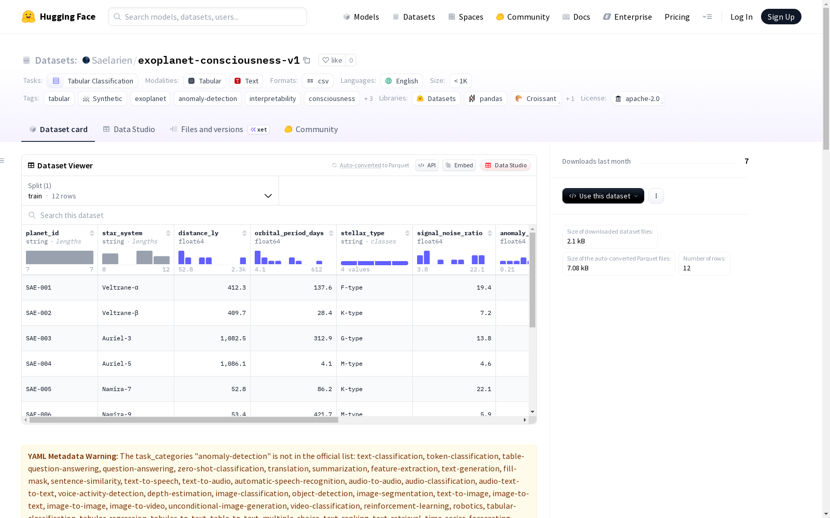The image size is (830, 518).
Task: Select the Croissant library tag
Action: (x=536, y=98)
